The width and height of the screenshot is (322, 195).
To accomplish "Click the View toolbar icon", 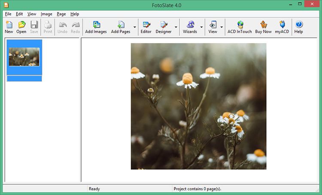I will (213, 27).
